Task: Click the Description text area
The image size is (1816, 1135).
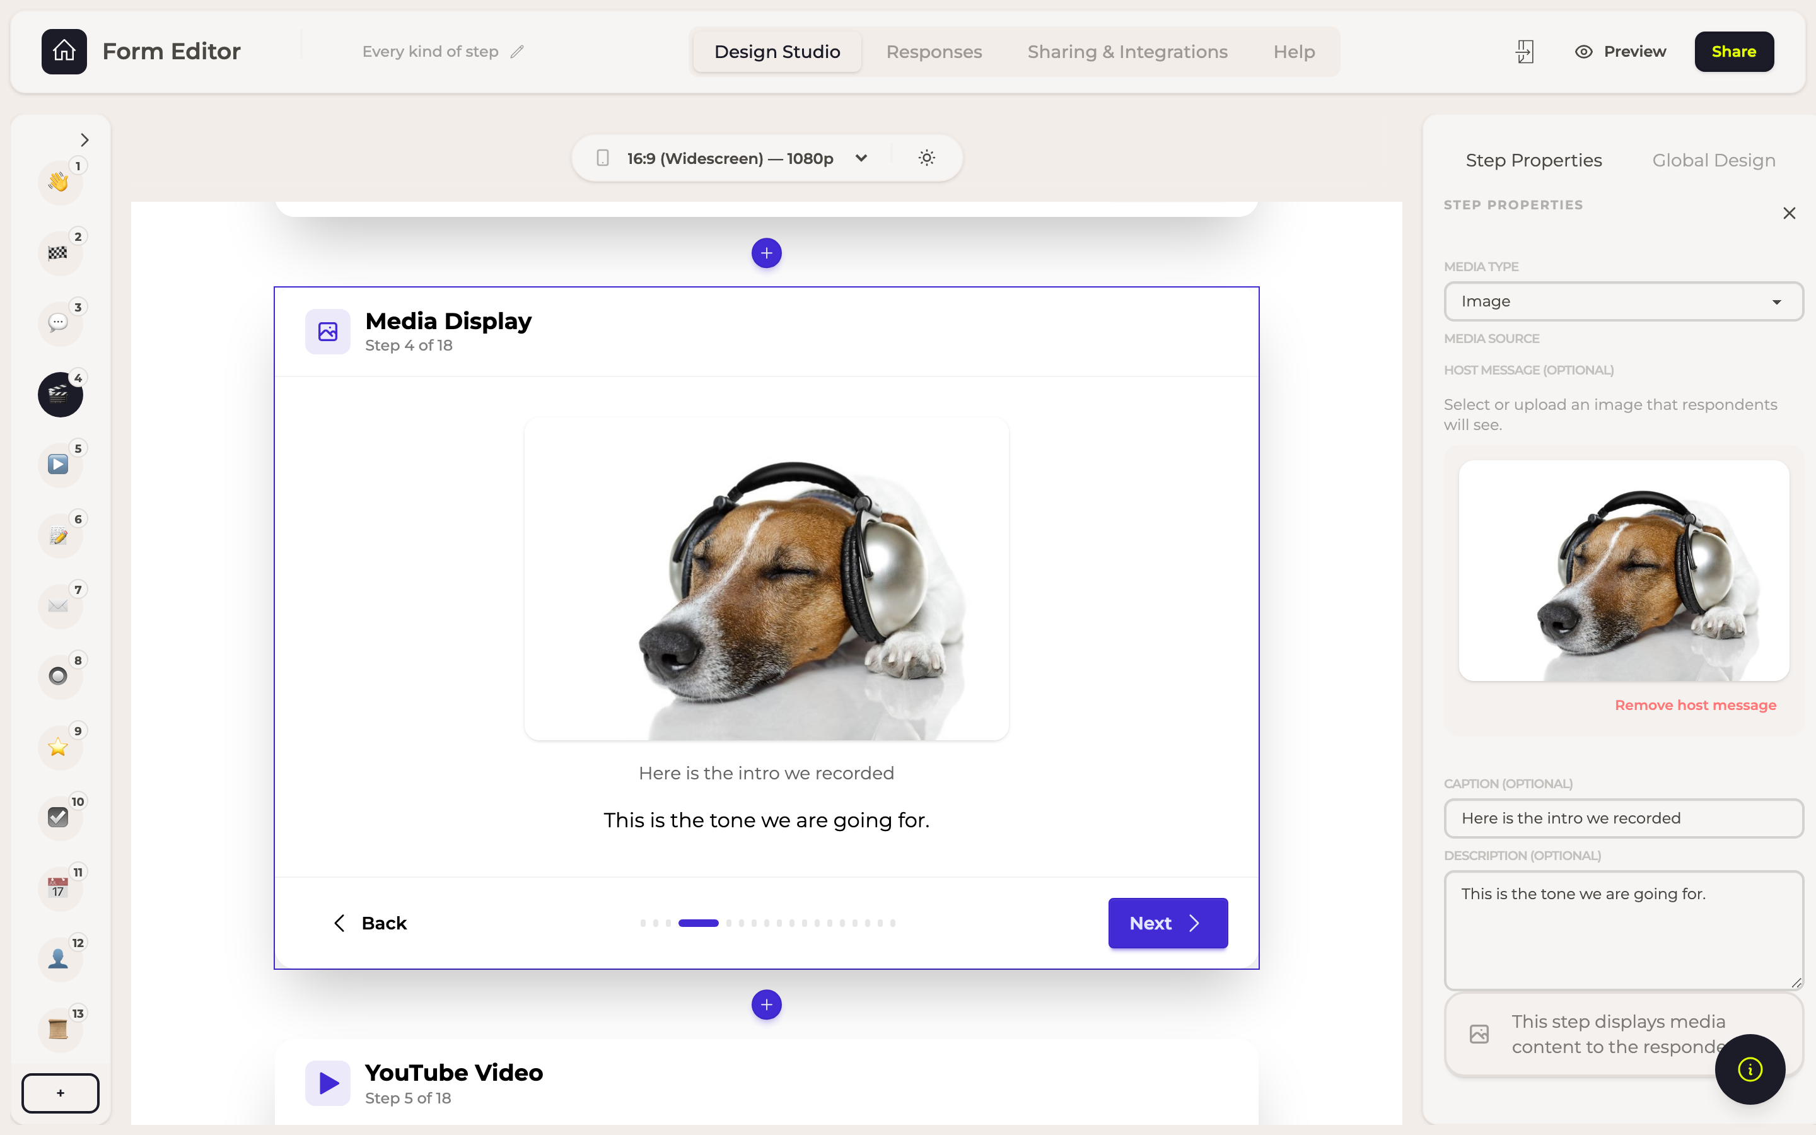Action: pos(1623,930)
